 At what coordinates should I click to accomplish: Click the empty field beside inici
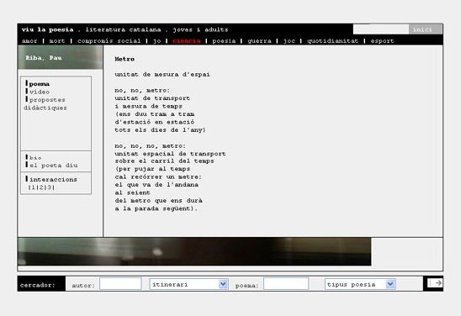tap(381, 29)
